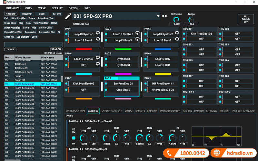The height and width of the screenshot is (161, 258).
Task: Click the Kit Volume knob
Action: pos(176,20)
